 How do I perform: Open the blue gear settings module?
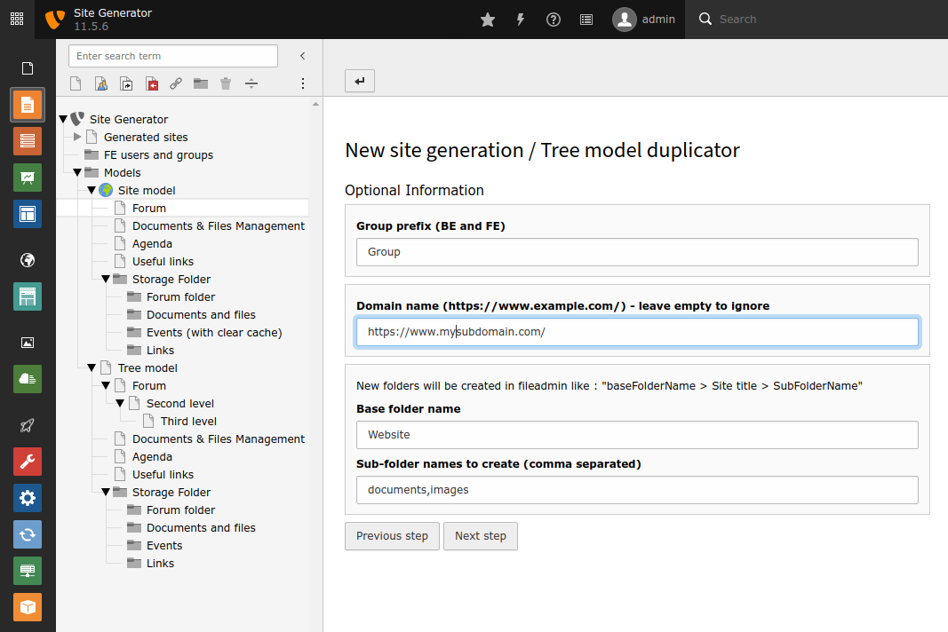click(28, 498)
